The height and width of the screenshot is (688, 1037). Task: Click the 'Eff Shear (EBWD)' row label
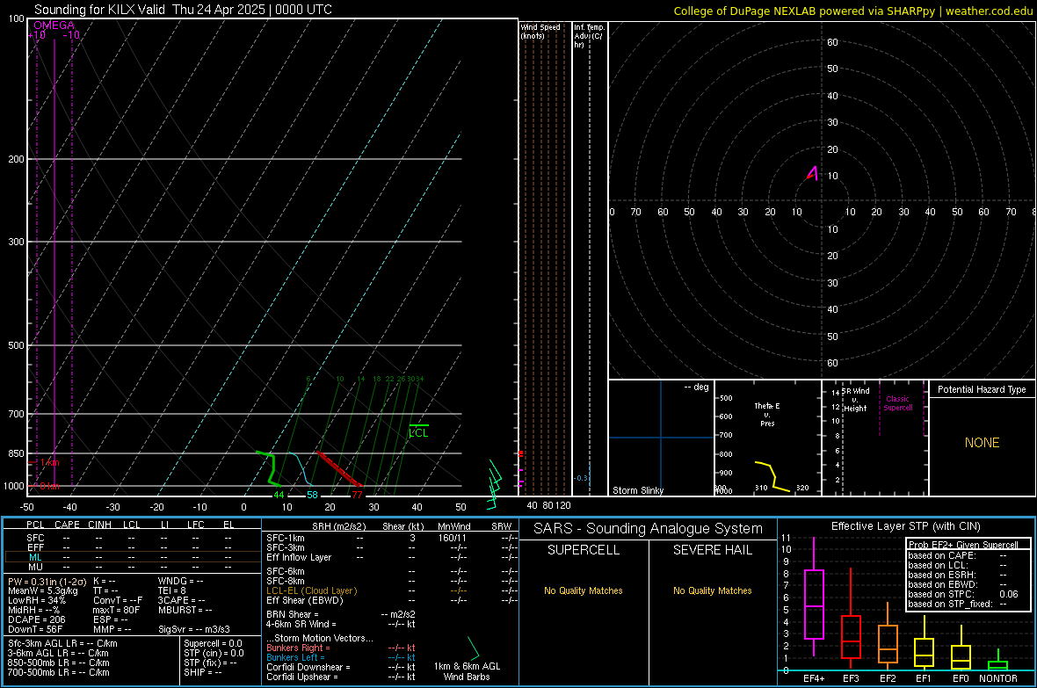click(305, 600)
